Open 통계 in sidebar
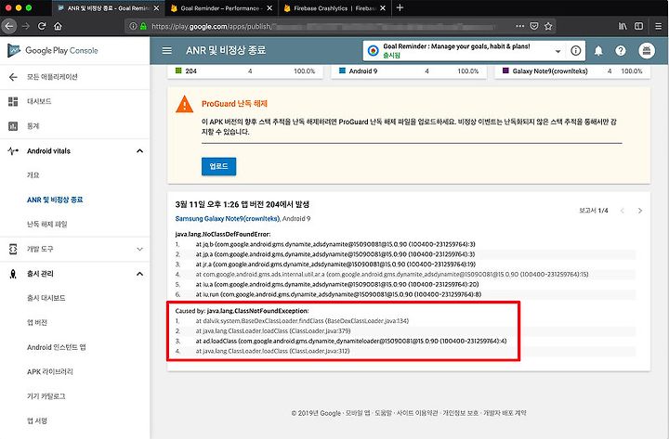The image size is (669, 439). [33, 126]
